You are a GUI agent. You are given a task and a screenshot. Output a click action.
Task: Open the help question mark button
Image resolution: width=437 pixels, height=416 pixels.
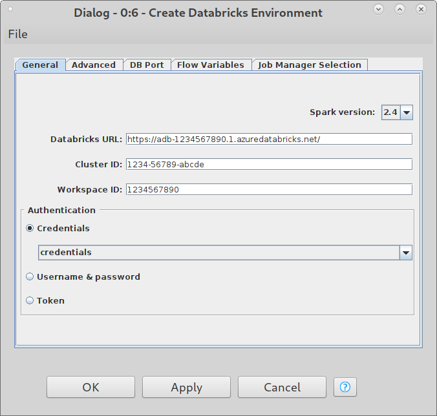tap(345, 387)
